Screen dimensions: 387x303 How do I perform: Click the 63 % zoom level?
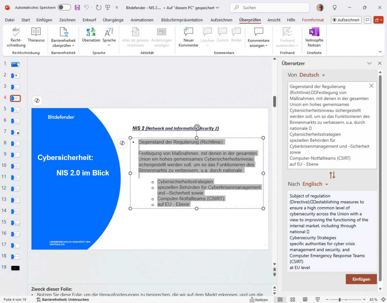tap(373, 299)
